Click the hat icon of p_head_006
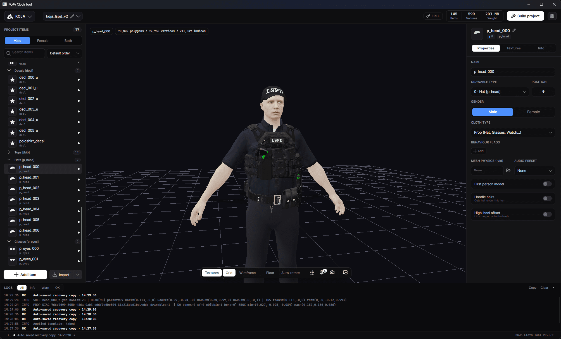Viewport: 561px width, 339px height. pyautogui.click(x=12, y=232)
